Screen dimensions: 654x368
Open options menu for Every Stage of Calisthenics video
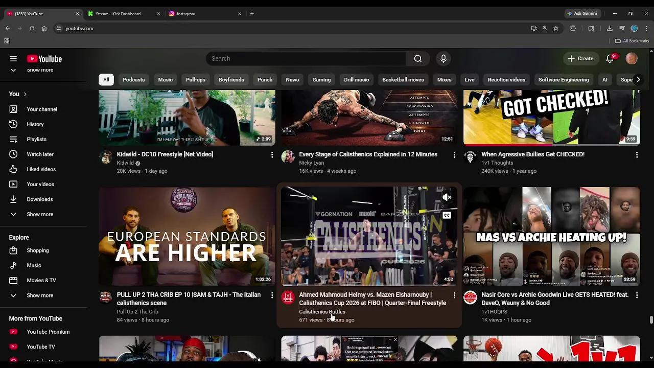coord(454,154)
